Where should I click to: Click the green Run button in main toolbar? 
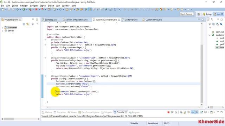tap(24, 9)
